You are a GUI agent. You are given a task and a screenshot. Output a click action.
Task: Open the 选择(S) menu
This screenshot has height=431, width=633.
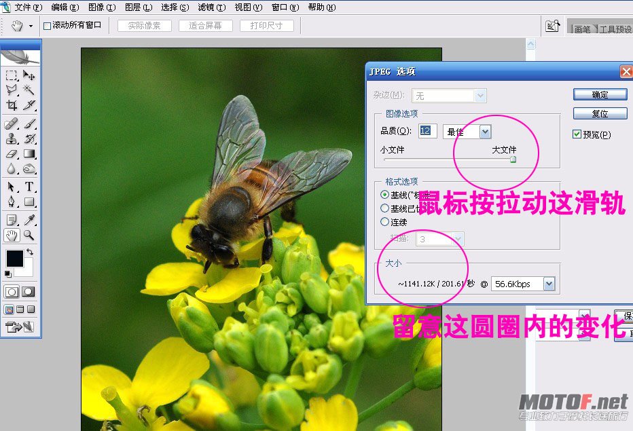[x=175, y=7]
